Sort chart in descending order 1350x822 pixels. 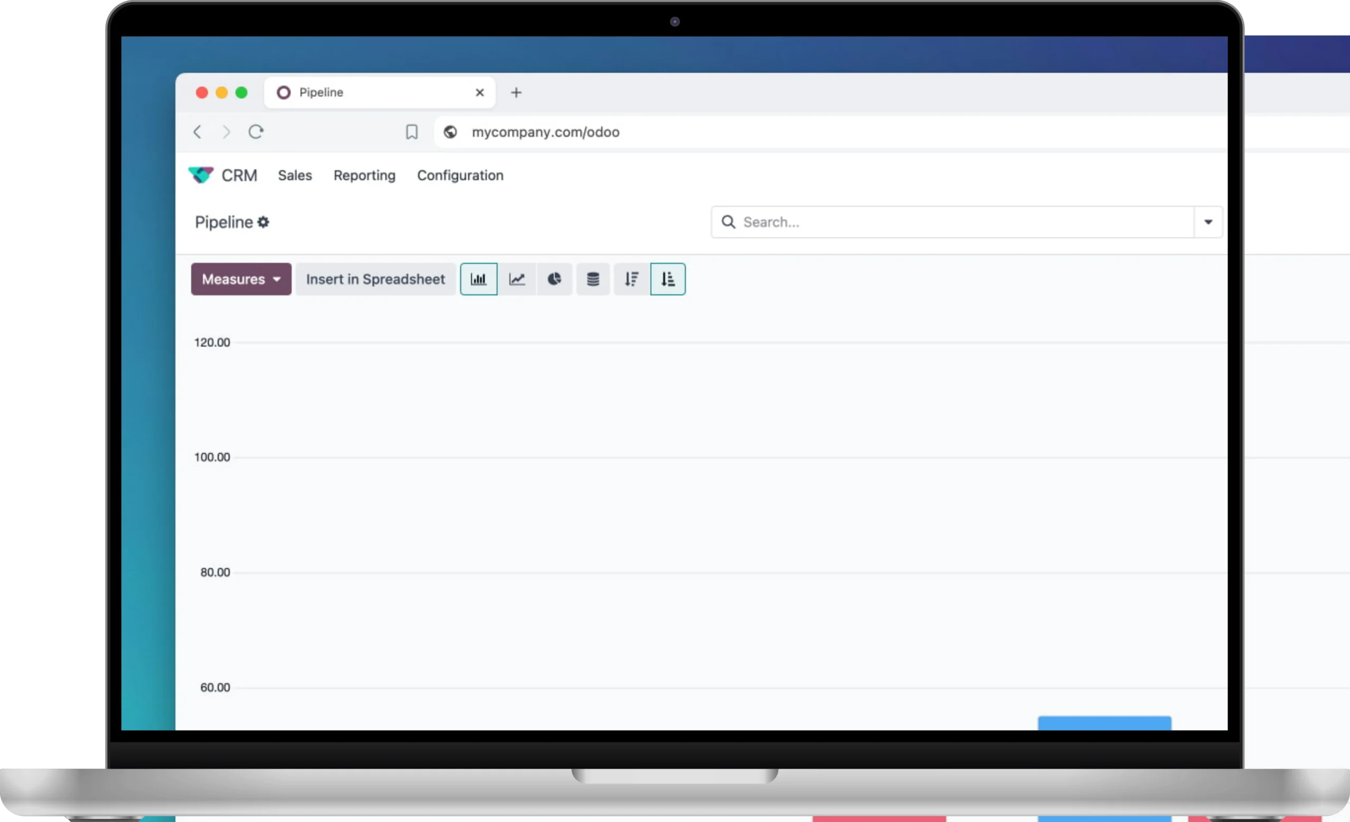pos(631,279)
